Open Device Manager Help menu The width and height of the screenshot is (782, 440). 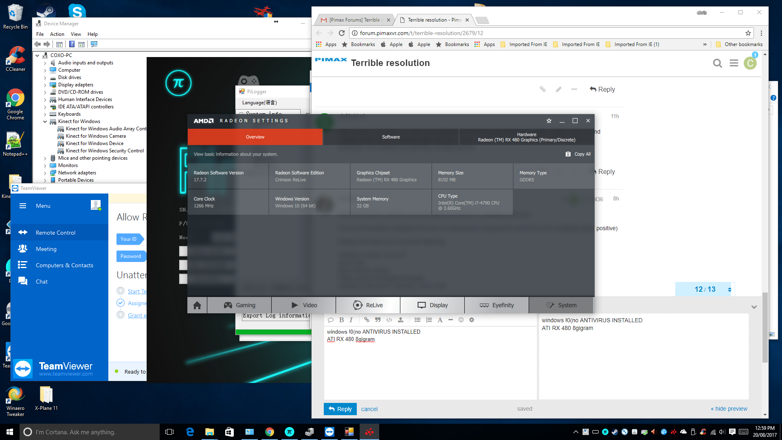[x=92, y=34]
